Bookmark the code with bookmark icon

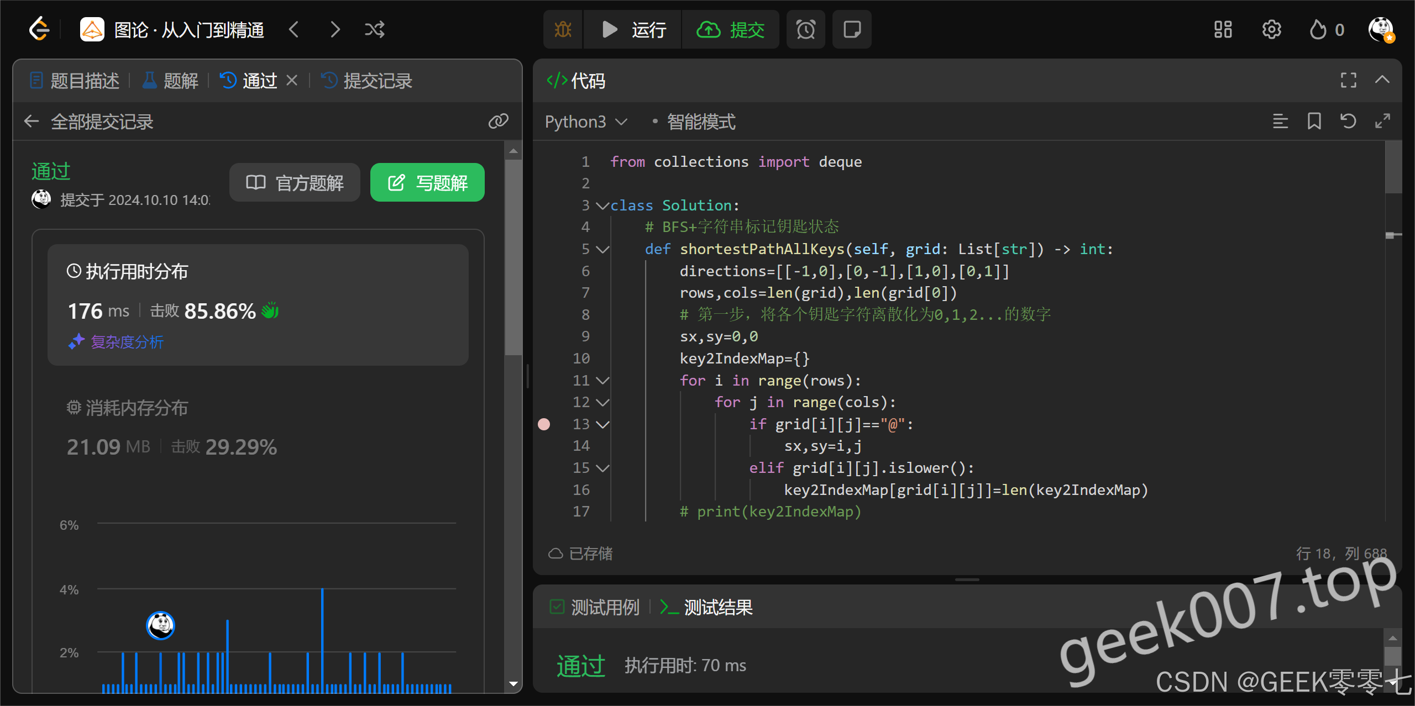pos(1314,121)
